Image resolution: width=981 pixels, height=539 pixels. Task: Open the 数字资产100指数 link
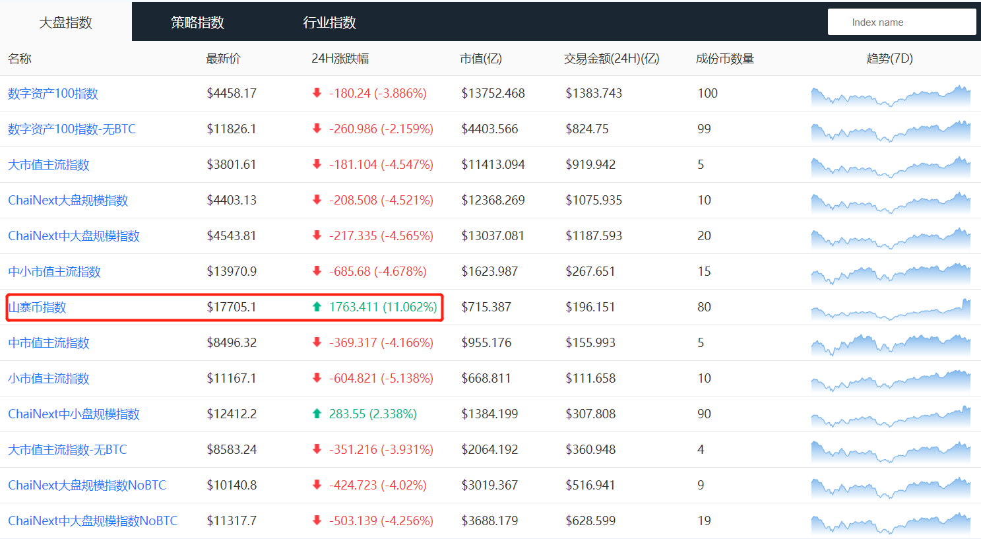click(53, 94)
